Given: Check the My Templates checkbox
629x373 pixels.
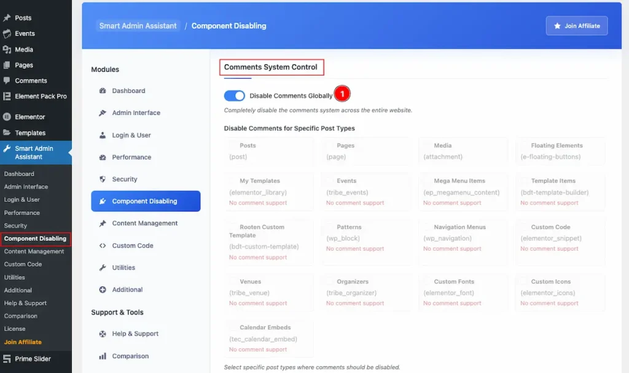Looking at the screenshot, I should pyautogui.click(x=233, y=180).
